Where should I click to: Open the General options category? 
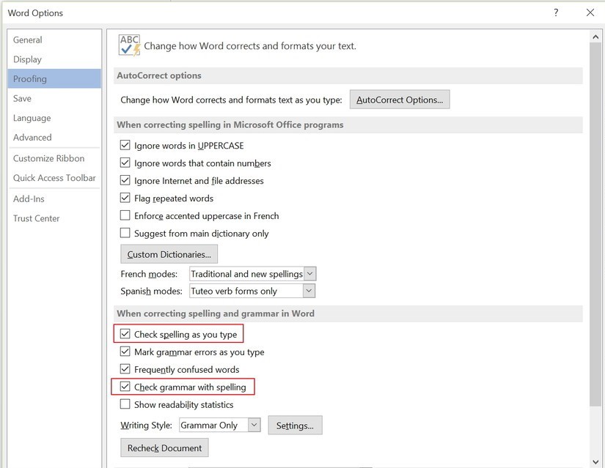click(x=54, y=40)
